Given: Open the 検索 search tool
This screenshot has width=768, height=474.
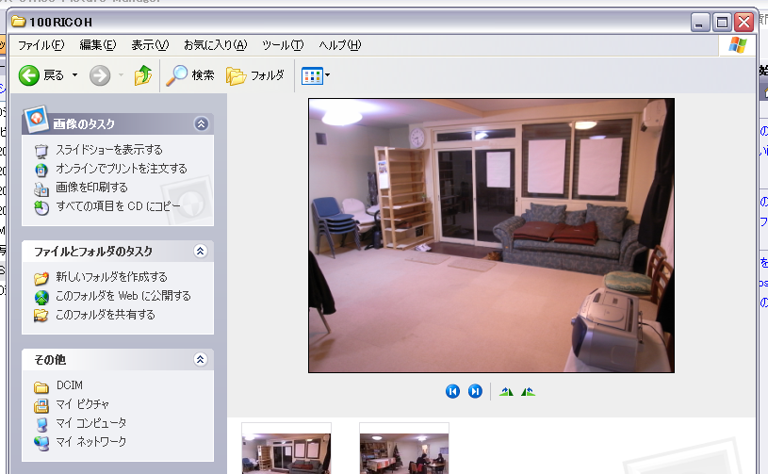Looking at the screenshot, I should (190, 75).
